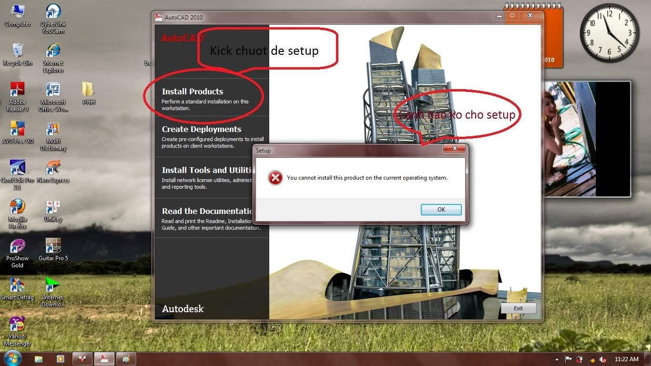Select the Mozilla Firefox desktop icon
The width and height of the screenshot is (651, 366).
[18, 214]
